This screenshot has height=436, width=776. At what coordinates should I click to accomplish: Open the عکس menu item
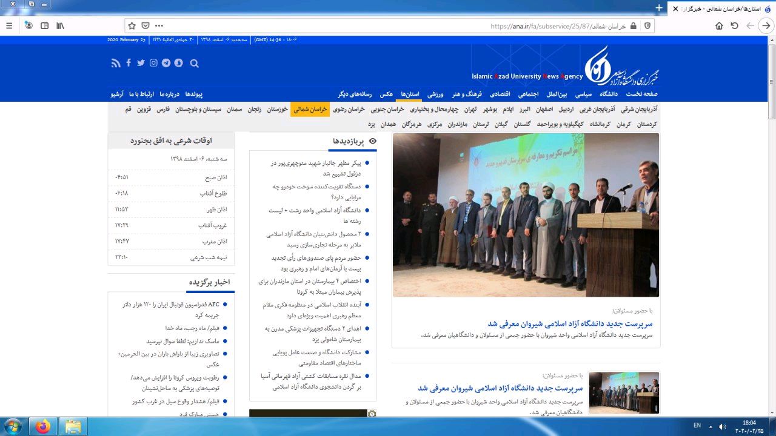coord(386,94)
